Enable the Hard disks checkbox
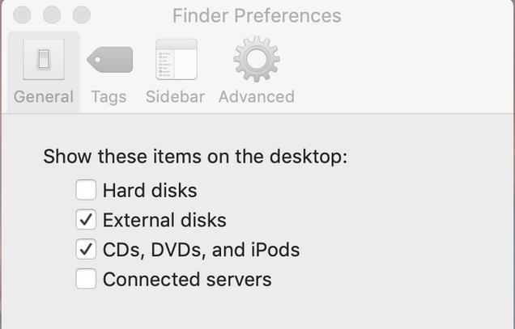The width and height of the screenshot is (515, 329). 86,190
